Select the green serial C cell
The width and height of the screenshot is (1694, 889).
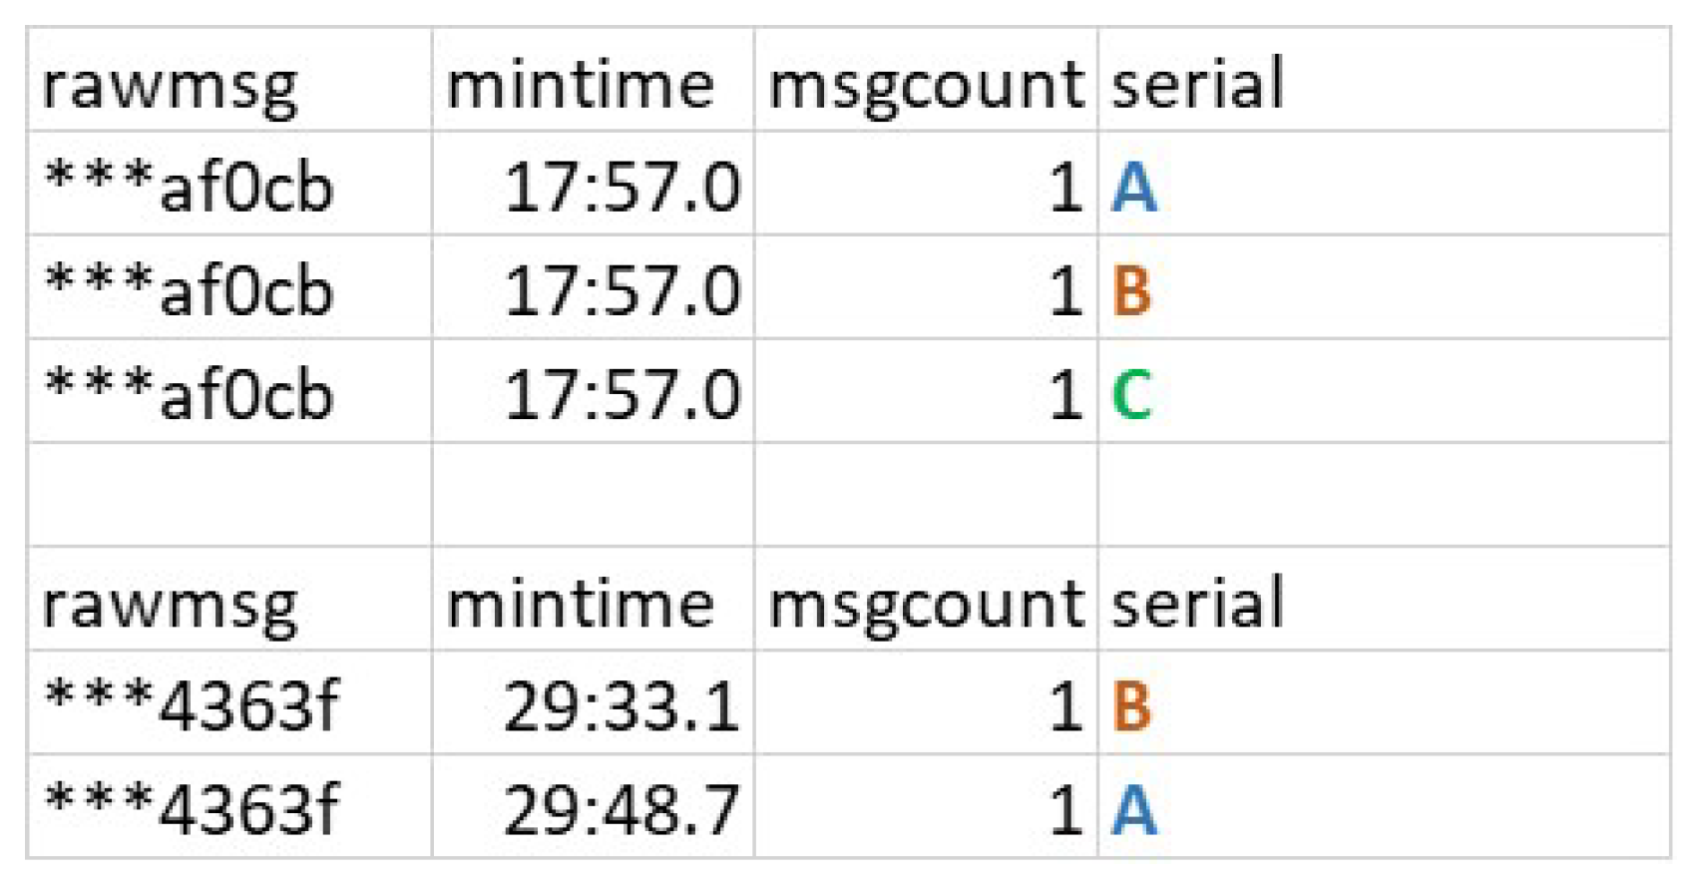[x=1132, y=395]
